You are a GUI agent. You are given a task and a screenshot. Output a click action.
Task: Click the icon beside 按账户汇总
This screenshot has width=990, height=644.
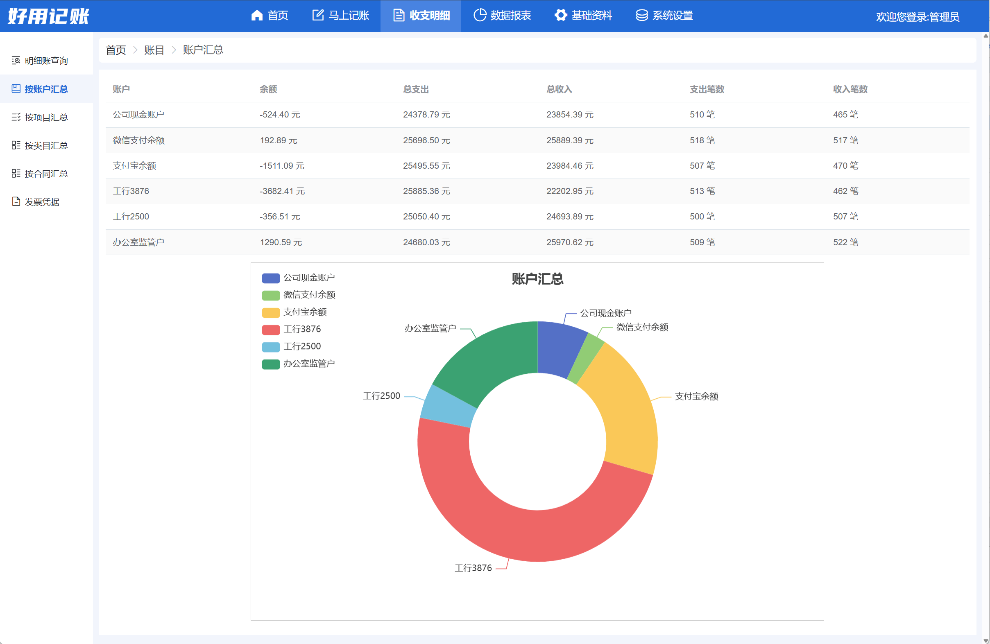point(16,89)
